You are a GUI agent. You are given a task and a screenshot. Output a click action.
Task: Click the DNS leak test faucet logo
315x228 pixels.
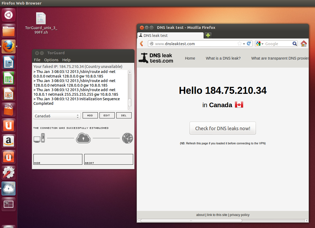pyautogui.click(x=156, y=58)
